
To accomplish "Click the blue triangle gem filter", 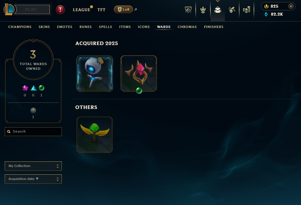I will point(34,88).
